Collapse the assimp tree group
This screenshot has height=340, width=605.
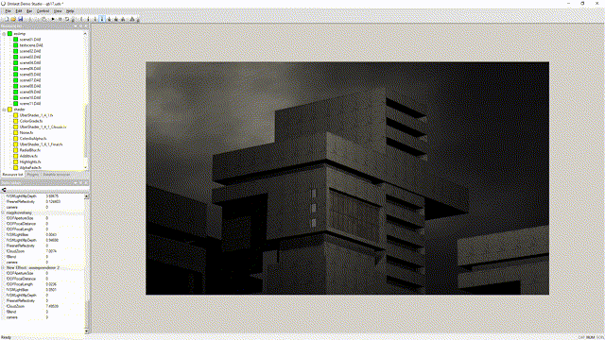[4, 34]
